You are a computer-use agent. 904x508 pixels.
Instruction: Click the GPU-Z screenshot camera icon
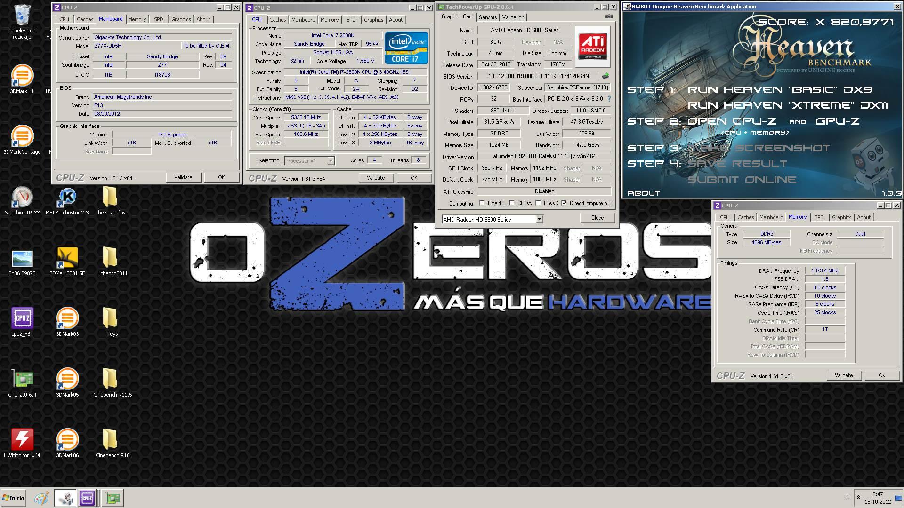[609, 16]
